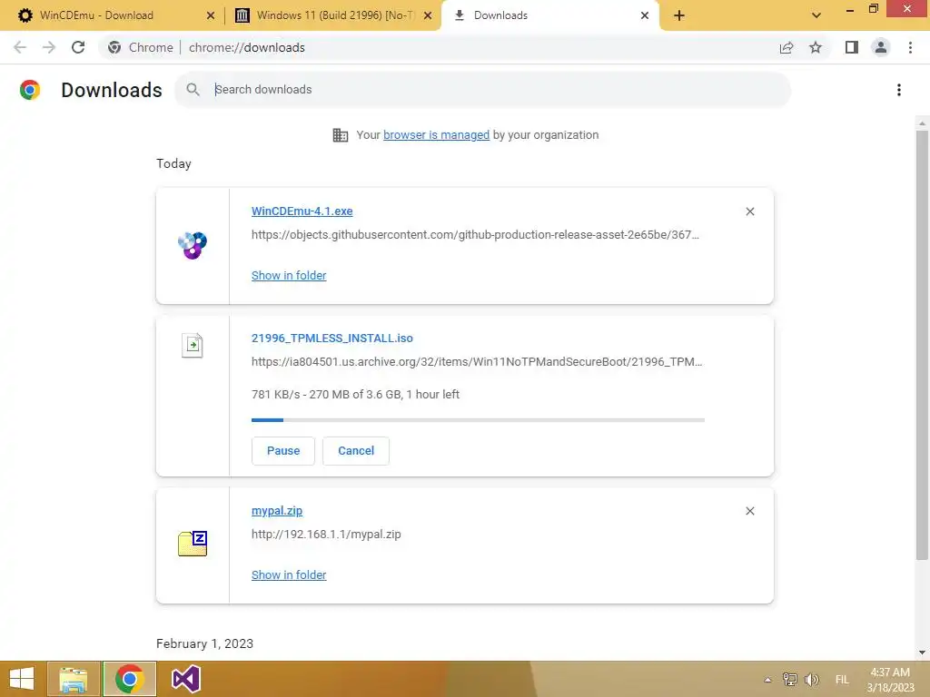Remove WinCDEmu-4.1.exe from the list
The width and height of the screenshot is (930, 697).
[749, 211]
